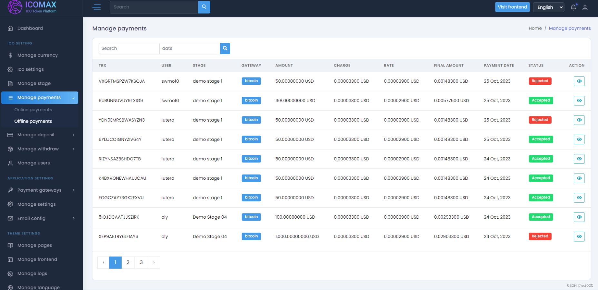View details for the XEP9AETRY6LFIAY6 payment

[579, 237]
